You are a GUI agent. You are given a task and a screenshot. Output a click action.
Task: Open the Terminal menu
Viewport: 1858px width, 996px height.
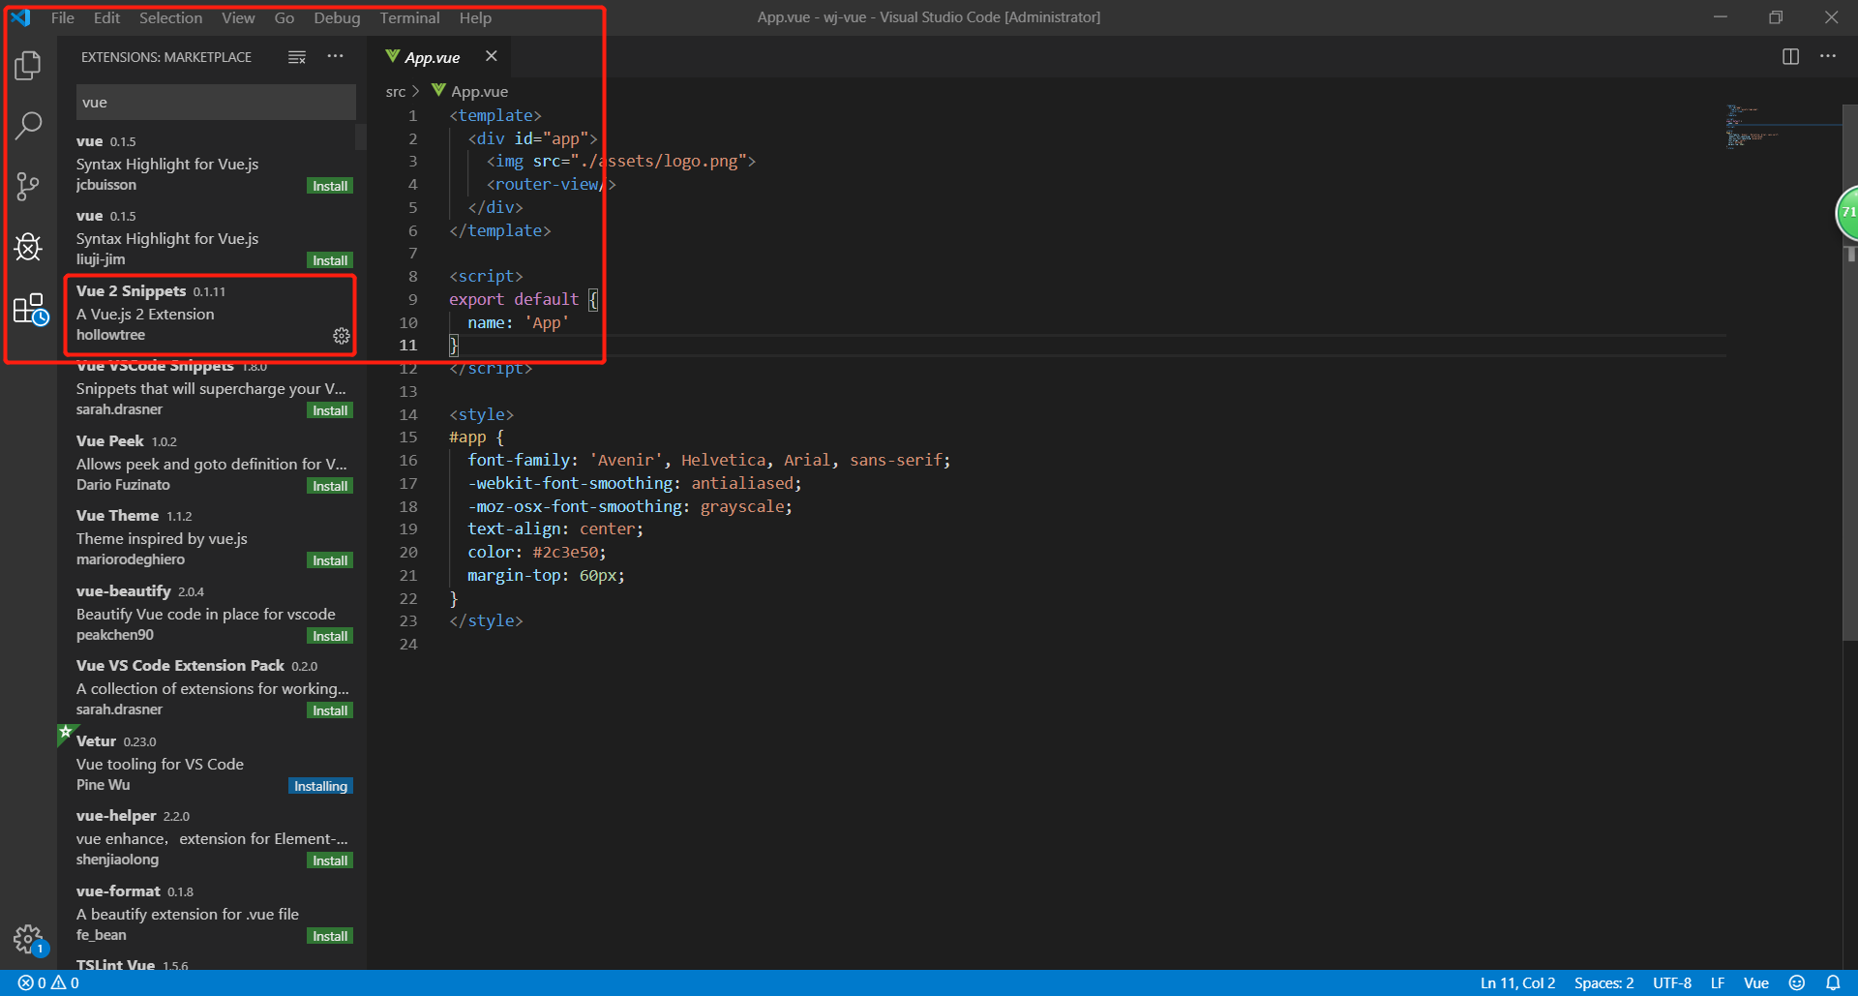(x=409, y=17)
